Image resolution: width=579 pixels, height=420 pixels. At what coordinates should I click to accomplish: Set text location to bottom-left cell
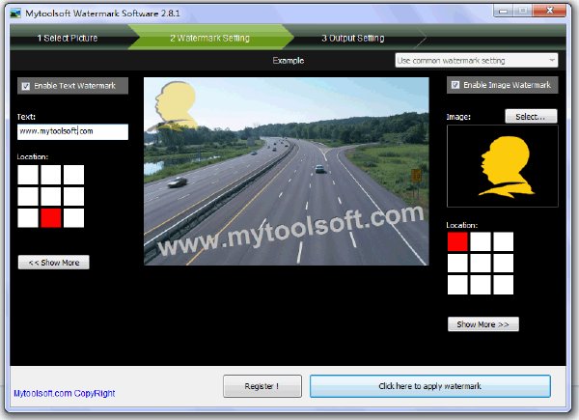click(28, 218)
